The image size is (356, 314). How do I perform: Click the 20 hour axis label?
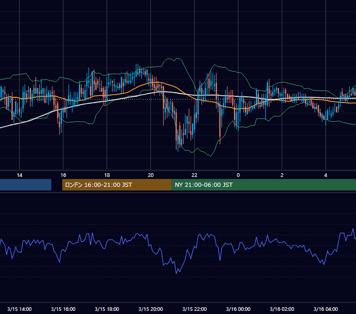(x=151, y=175)
